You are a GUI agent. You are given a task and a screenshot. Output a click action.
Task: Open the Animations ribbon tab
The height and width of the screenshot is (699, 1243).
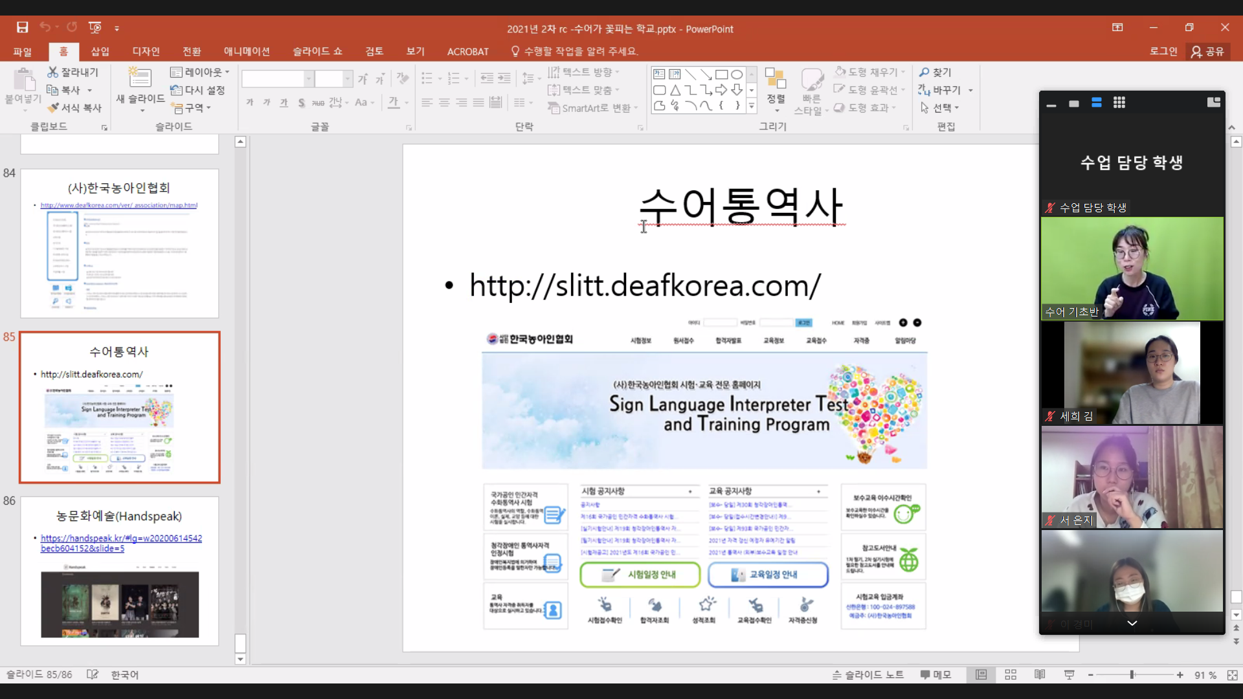247,51
